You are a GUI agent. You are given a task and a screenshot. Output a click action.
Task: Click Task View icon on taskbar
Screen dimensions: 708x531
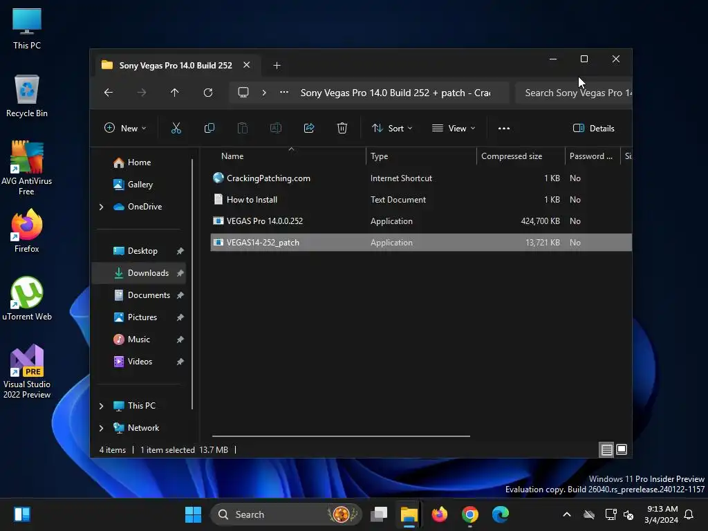379,514
